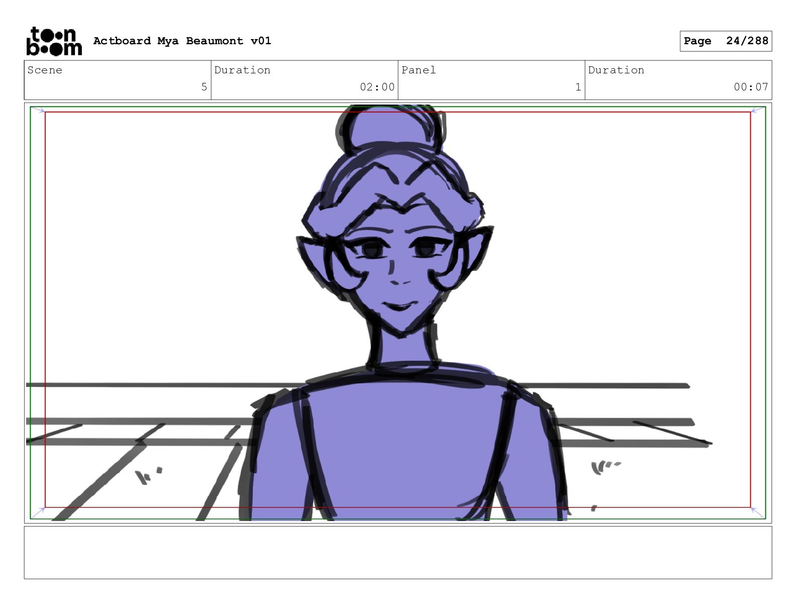Click the empty notes box below the panel
Screen dimensions: 796x615
coord(398,553)
